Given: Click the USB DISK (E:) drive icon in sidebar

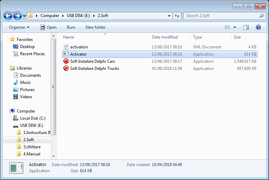Looking at the screenshot, I should [x=16, y=126].
